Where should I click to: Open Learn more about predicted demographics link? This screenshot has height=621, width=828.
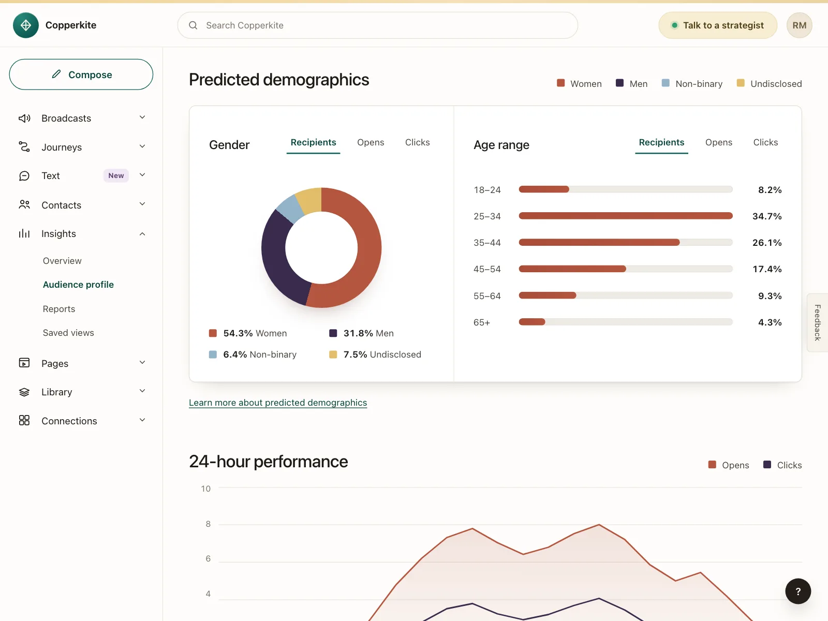[x=278, y=403]
